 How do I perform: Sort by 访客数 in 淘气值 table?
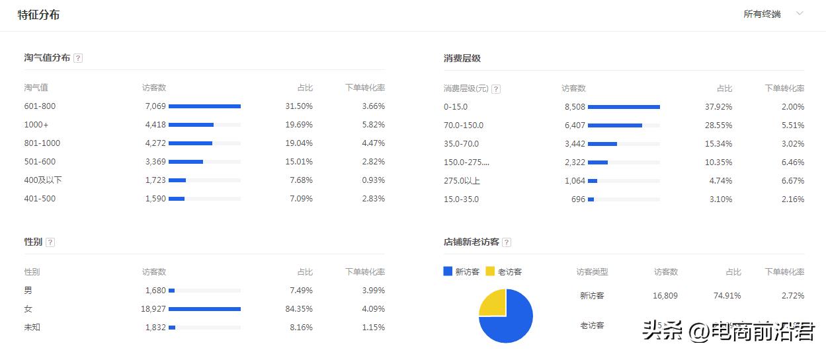(154, 88)
